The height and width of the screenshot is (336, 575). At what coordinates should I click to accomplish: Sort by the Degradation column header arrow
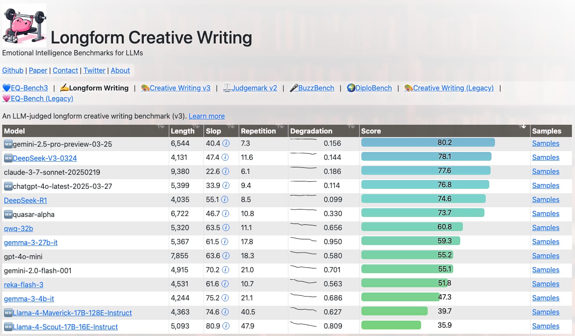click(351, 126)
